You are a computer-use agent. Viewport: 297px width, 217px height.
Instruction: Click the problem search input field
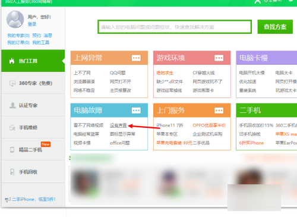point(175,27)
